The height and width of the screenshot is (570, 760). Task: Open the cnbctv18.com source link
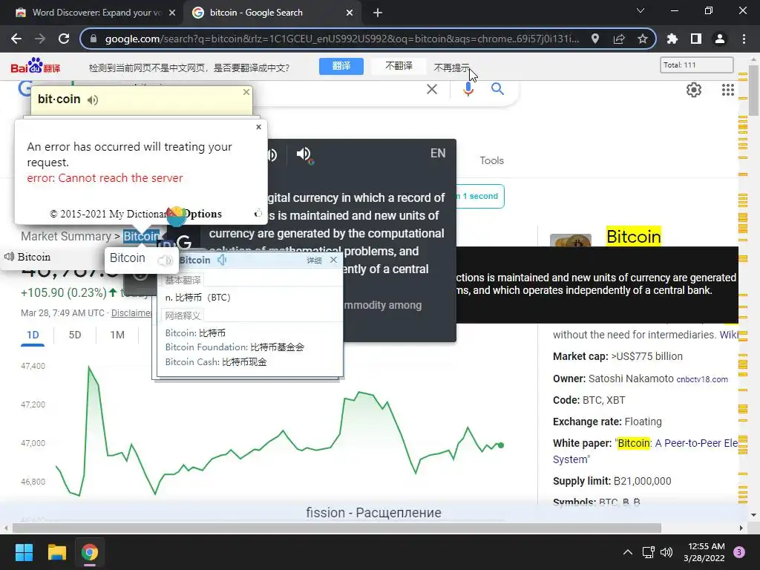tap(702, 379)
